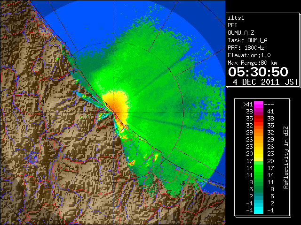Screen dimensions: 301x225
Task: Pick the yellow band of reflectivity scale
Action: tap(259, 154)
